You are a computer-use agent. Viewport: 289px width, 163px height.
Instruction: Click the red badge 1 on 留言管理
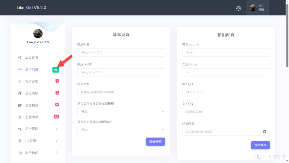[57, 81]
